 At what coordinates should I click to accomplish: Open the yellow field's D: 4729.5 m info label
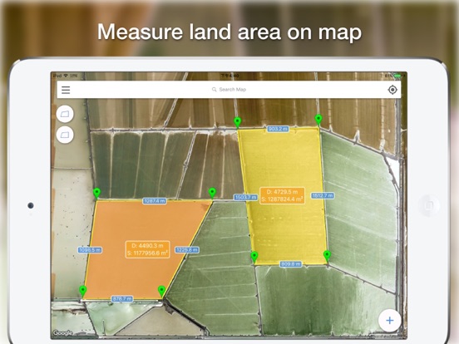point(282,196)
